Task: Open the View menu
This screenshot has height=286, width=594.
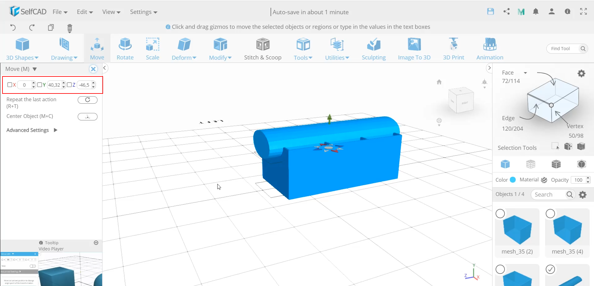Action: coord(111,12)
